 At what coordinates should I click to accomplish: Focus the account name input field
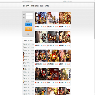coord(29,14)
